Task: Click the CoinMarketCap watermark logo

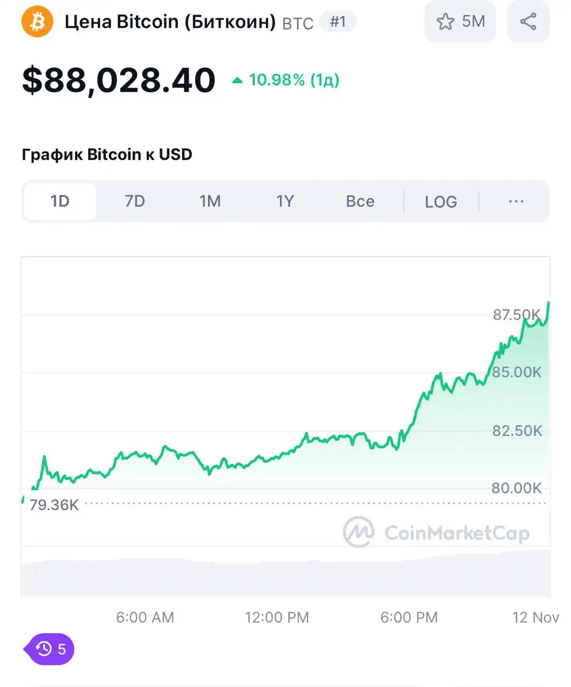Action: pos(359,532)
